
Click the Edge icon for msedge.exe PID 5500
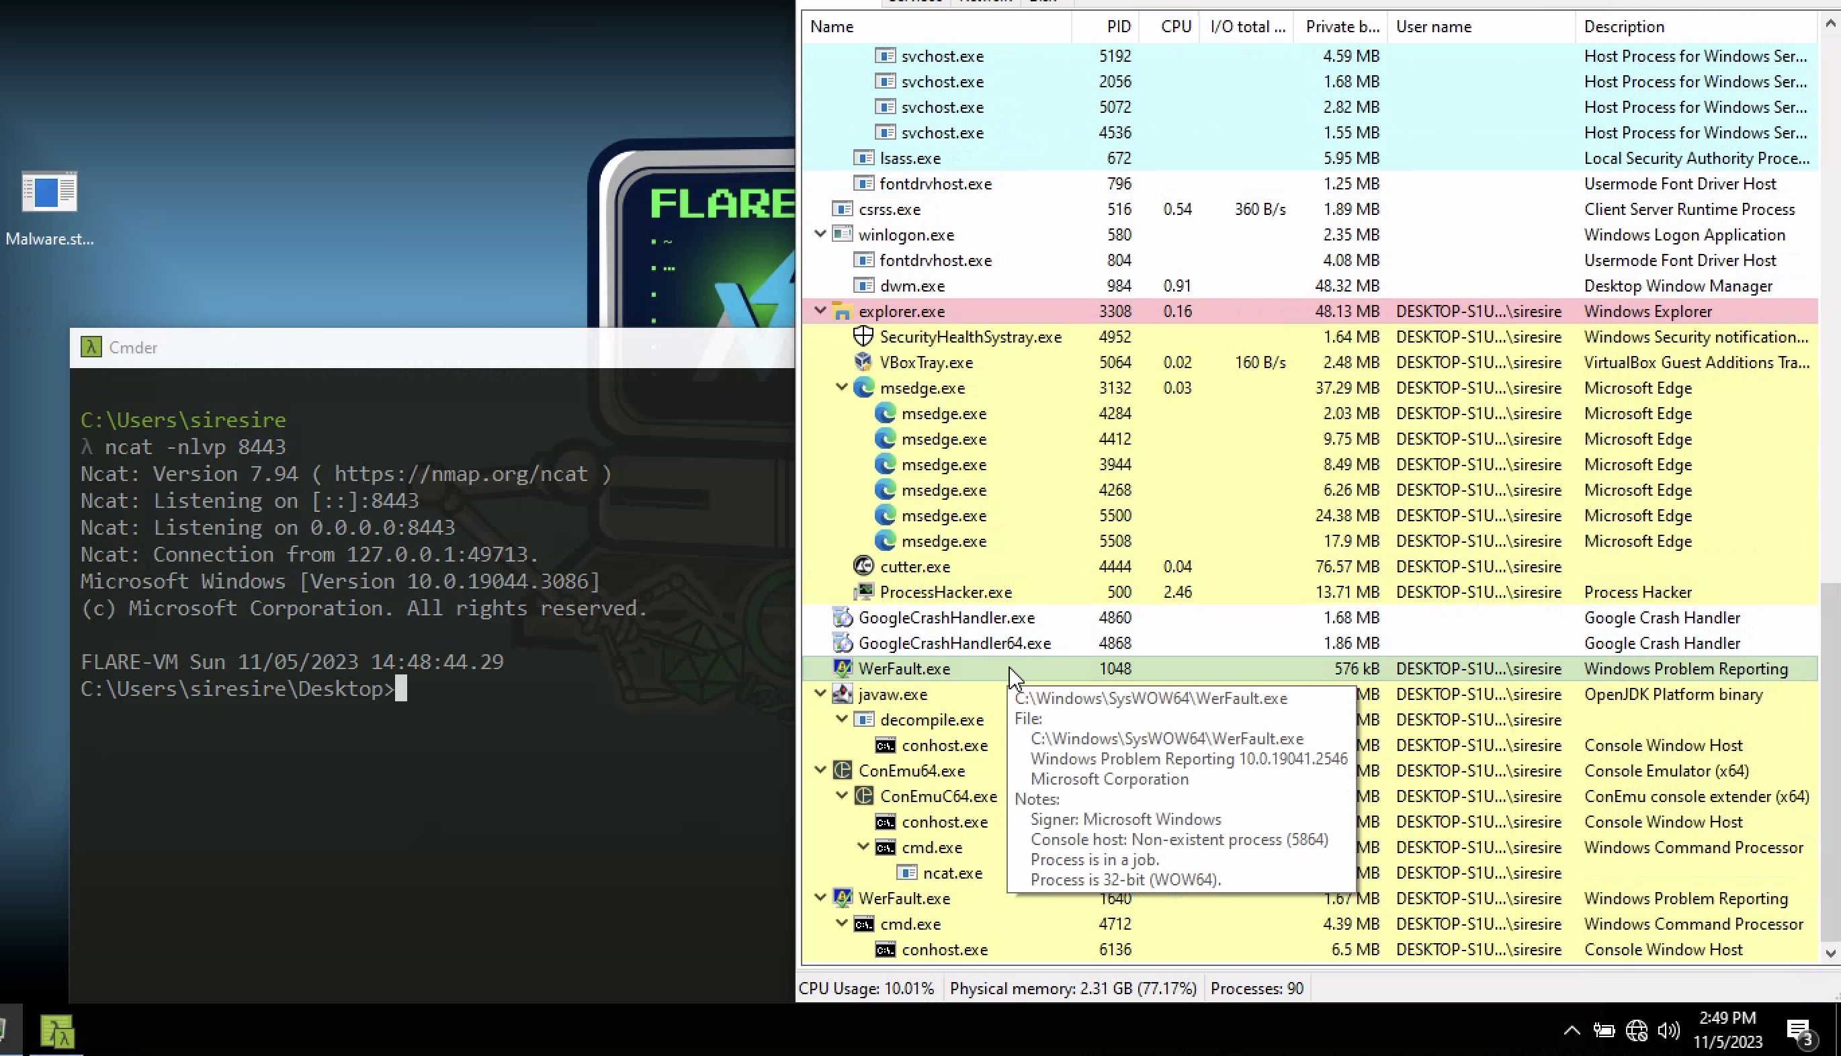[x=885, y=516]
